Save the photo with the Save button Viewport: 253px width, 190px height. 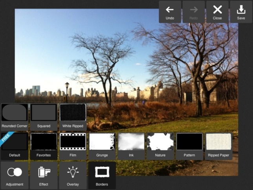pos(241,12)
